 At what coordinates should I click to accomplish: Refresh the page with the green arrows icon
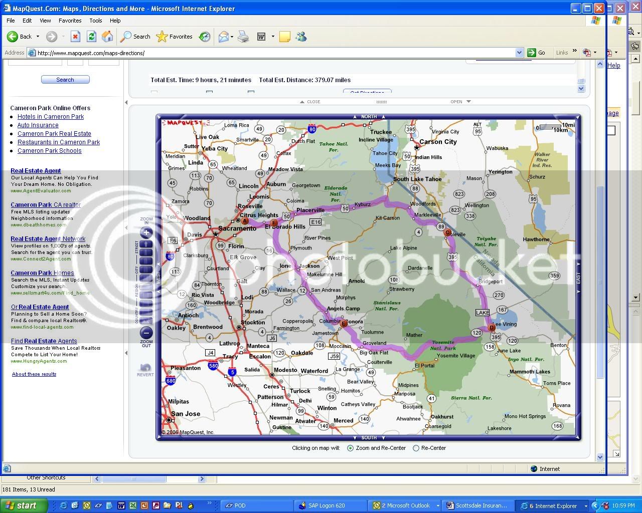coord(91,37)
